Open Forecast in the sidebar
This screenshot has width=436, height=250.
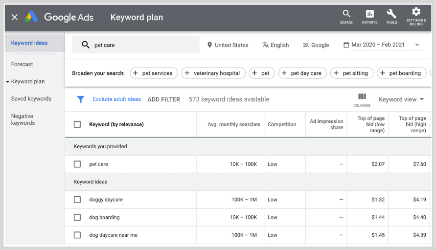22,64
